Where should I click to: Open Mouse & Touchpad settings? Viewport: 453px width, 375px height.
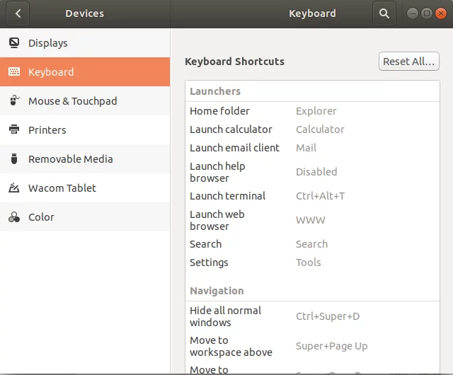(x=85, y=101)
